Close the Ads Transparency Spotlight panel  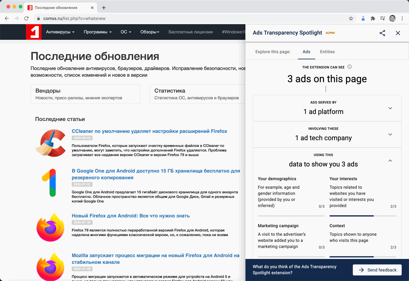(398, 33)
